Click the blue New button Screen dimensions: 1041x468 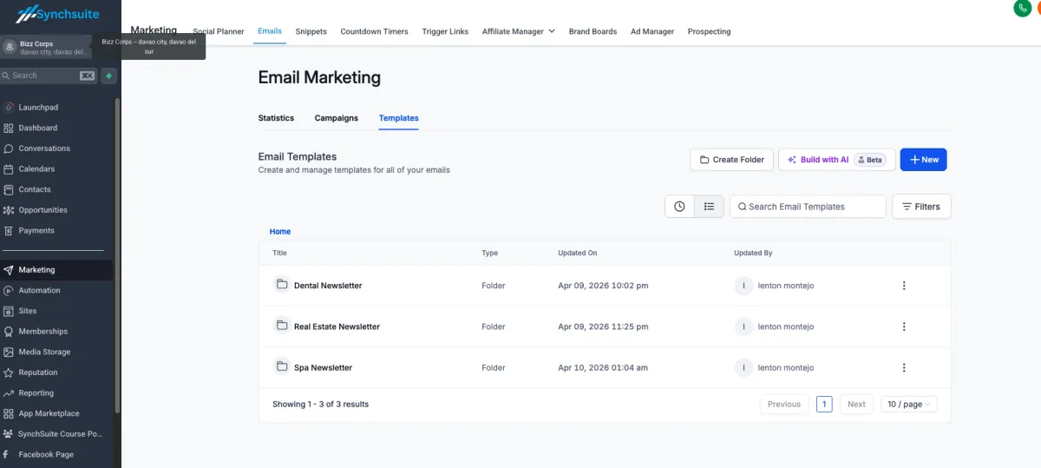tap(923, 160)
